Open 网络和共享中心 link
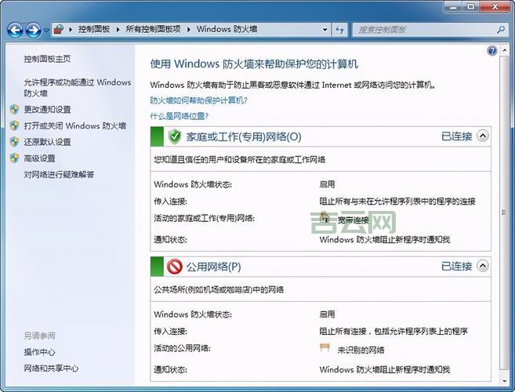This screenshot has width=515, height=392. pyautogui.click(x=51, y=368)
